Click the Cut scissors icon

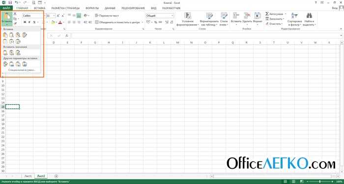(x=15, y=14)
